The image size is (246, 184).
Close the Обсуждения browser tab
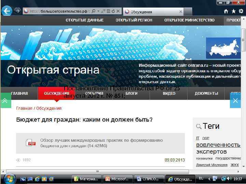coord(181,12)
